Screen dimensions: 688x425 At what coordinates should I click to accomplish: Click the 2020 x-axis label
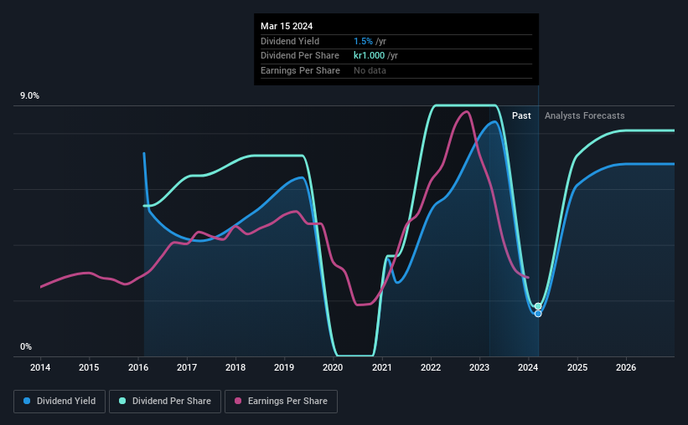(x=333, y=367)
